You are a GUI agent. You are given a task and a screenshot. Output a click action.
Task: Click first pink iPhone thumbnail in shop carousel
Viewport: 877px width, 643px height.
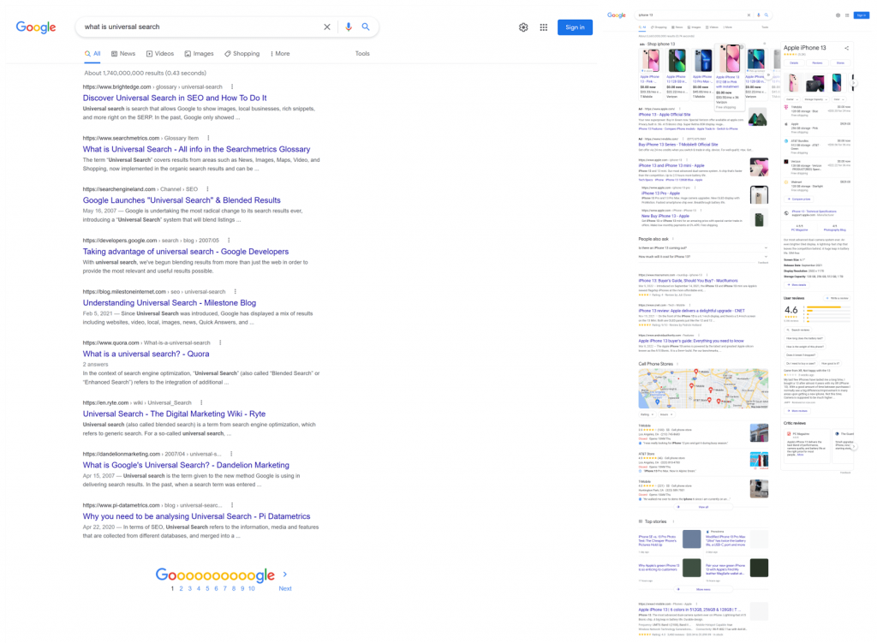(651, 61)
